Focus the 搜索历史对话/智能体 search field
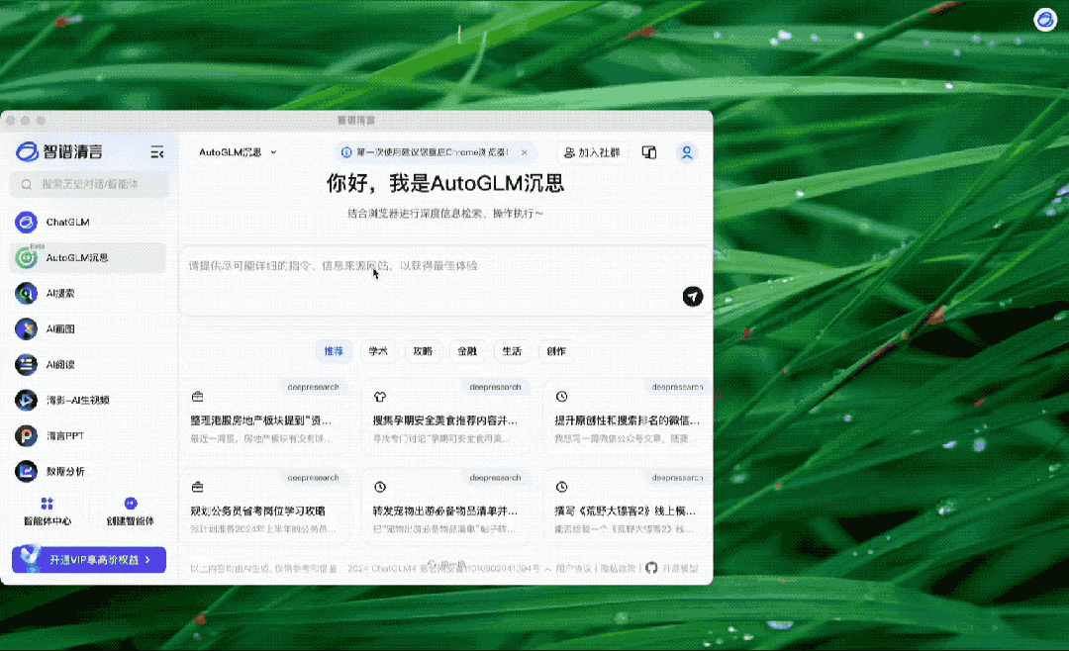The image size is (1069, 651). point(89,184)
